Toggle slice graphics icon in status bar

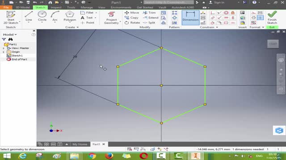(153, 149)
